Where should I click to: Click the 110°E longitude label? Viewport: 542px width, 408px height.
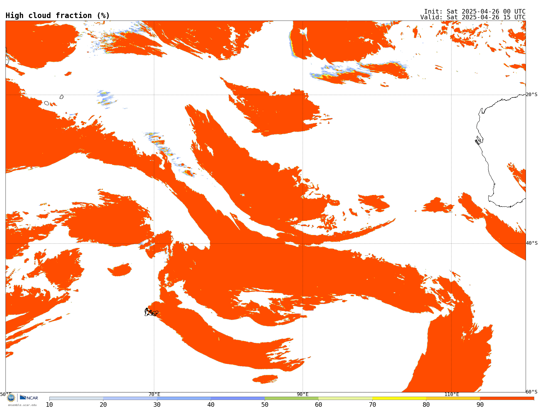(452, 394)
